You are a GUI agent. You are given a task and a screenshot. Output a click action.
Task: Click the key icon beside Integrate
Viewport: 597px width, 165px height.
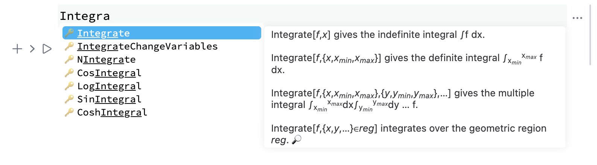pyautogui.click(x=69, y=33)
